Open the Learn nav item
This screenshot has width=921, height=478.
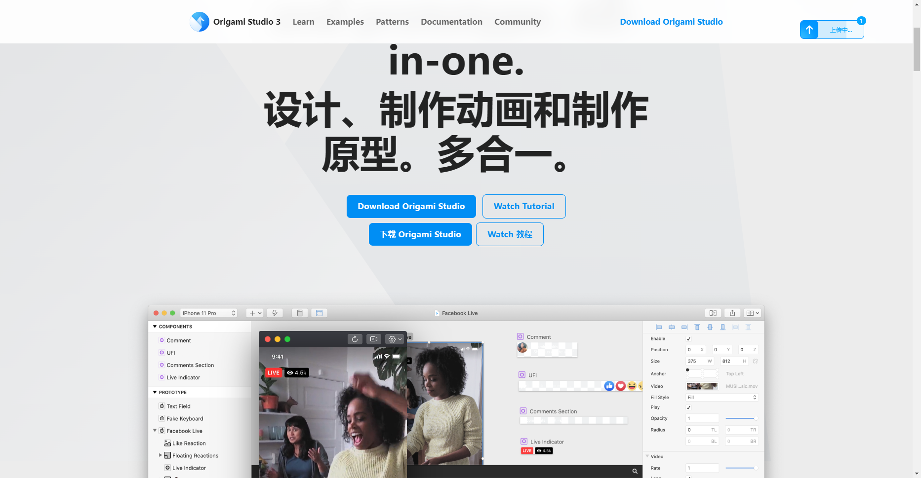(x=303, y=22)
